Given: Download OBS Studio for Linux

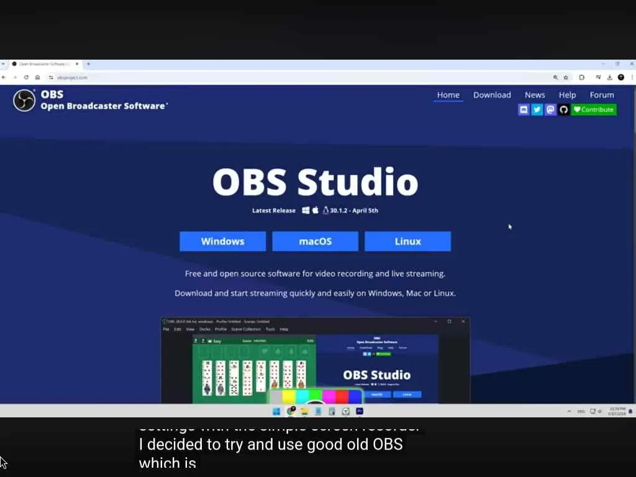Looking at the screenshot, I should tap(407, 242).
